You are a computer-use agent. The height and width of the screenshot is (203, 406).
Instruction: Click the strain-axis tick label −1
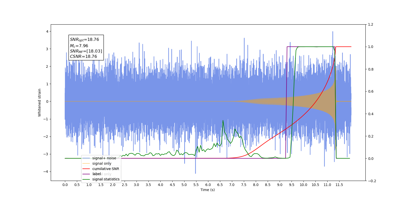point(46,119)
